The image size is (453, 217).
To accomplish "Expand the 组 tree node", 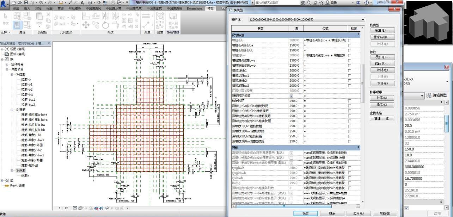I will [x=2, y=180].
